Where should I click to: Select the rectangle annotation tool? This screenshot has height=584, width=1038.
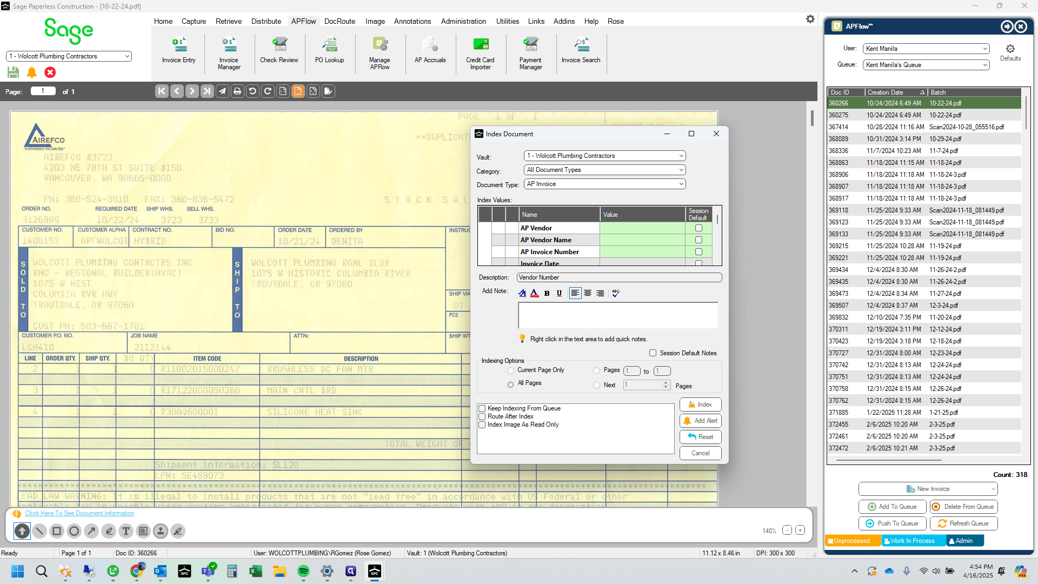(57, 531)
